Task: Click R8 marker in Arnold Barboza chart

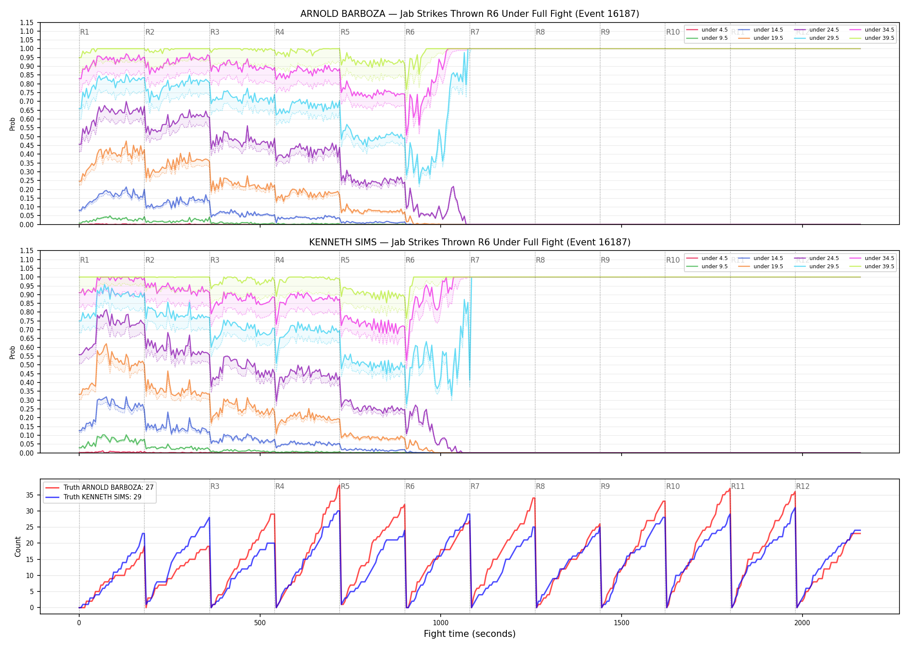Action: [x=540, y=32]
